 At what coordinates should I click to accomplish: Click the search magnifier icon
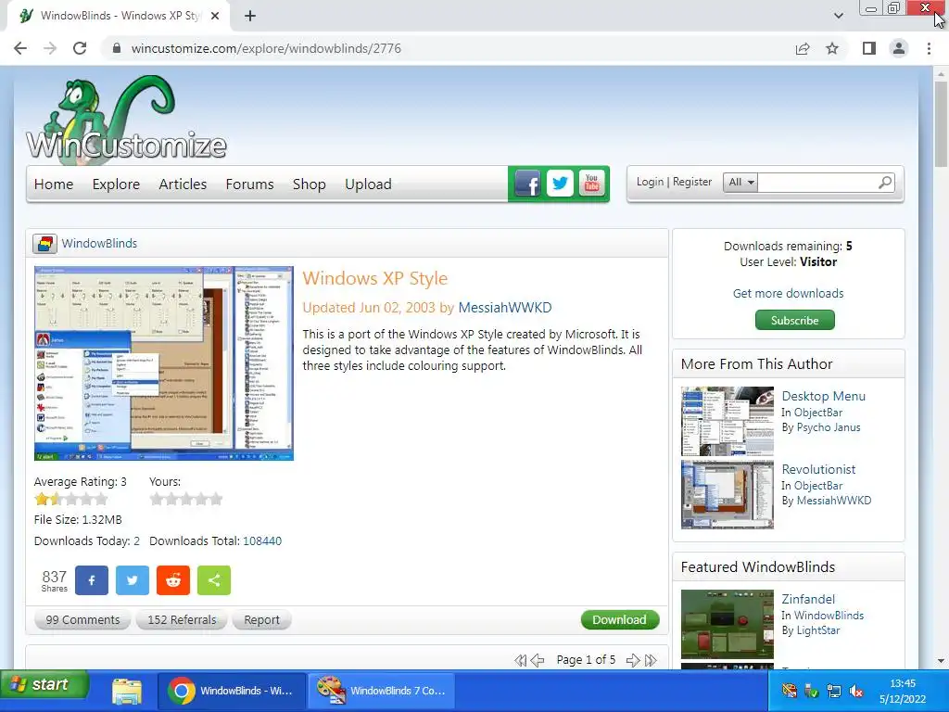[885, 182]
